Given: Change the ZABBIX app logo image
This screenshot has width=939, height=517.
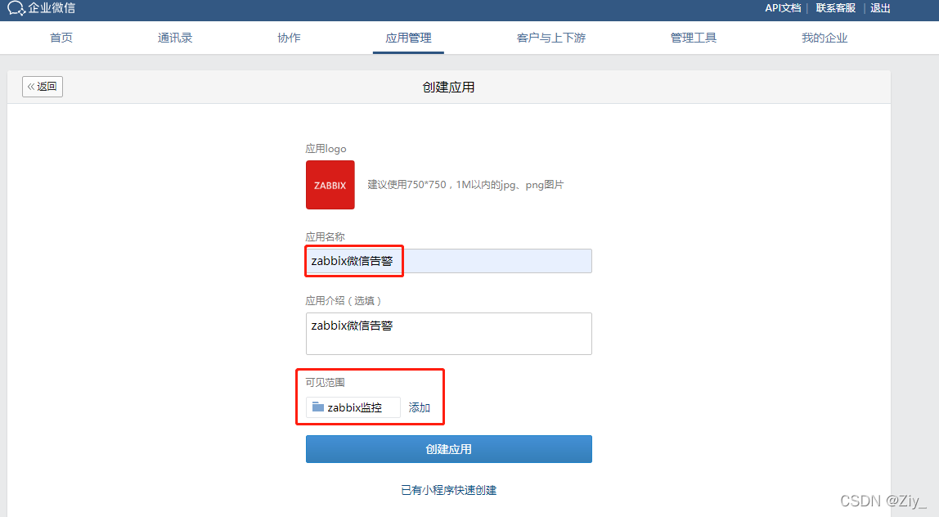Looking at the screenshot, I should [330, 185].
